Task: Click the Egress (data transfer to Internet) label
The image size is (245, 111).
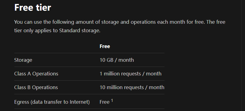Action: pos(52,102)
